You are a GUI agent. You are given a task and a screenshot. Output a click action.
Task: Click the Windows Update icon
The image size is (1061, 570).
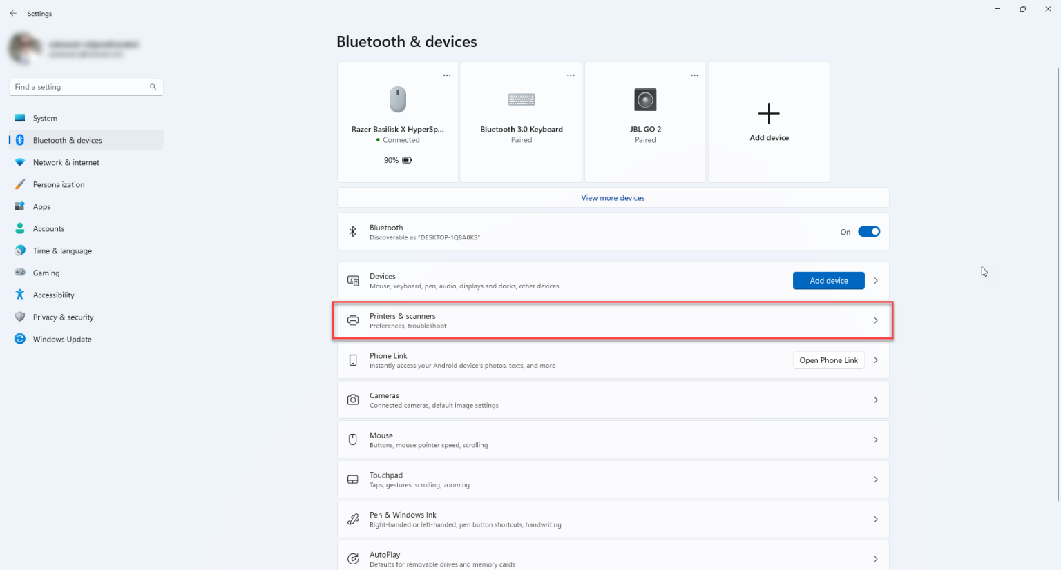click(20, 338)
